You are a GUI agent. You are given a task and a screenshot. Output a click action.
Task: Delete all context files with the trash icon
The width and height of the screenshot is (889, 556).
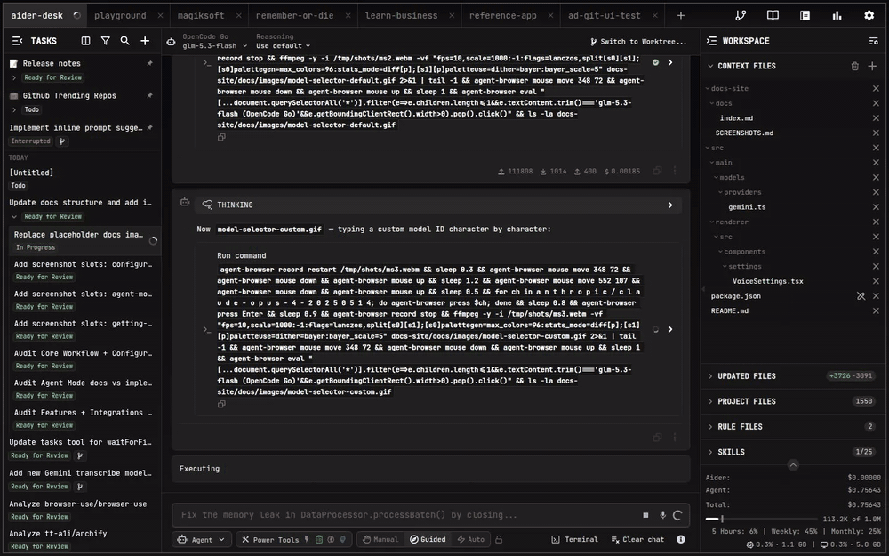point(854,67)
